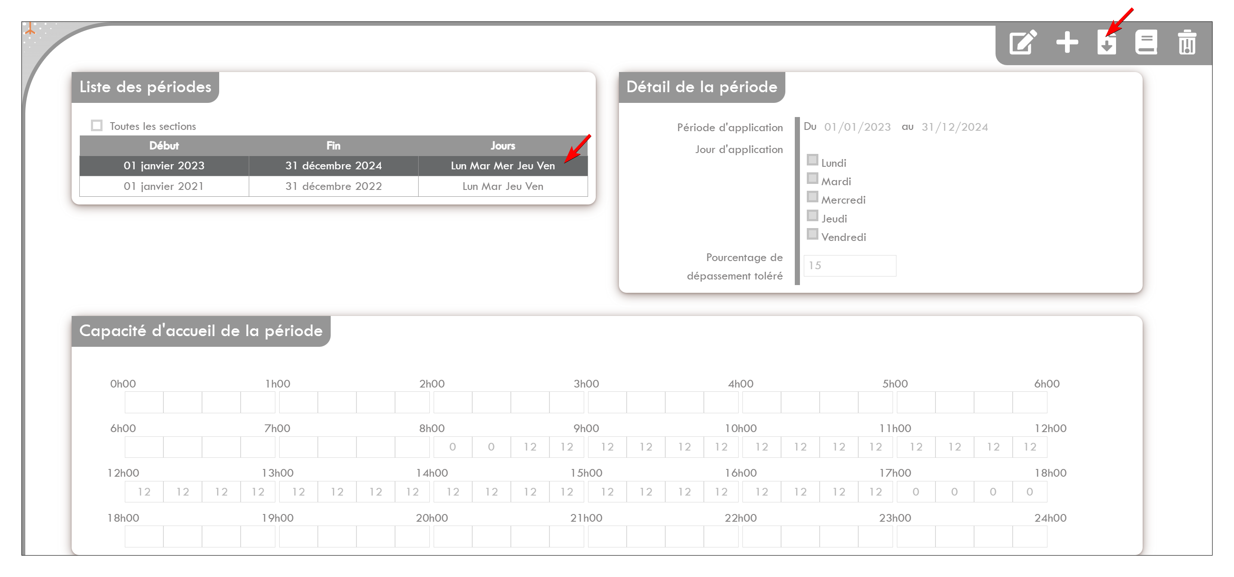Click the Lun Mar Jeu Ven cell
The image size is (1234, 577).
click(503, 186)
